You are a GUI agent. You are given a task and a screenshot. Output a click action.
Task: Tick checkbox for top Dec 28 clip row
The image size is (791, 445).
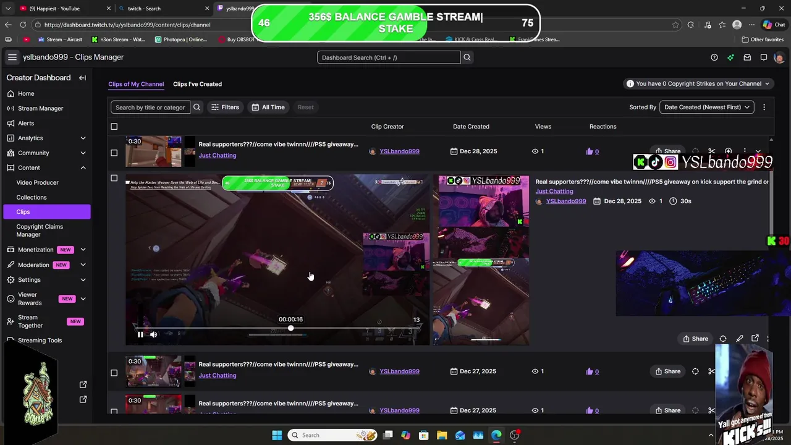[114, 153]
